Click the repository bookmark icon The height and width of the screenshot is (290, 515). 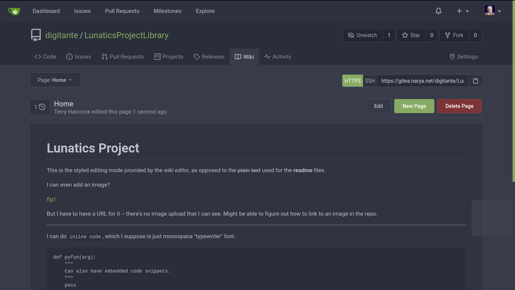[x=36, y=35]
